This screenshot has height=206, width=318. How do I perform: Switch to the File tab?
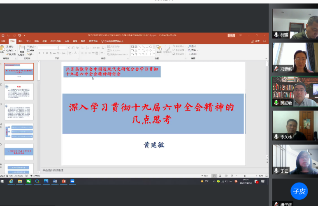[x=3, y=41]
